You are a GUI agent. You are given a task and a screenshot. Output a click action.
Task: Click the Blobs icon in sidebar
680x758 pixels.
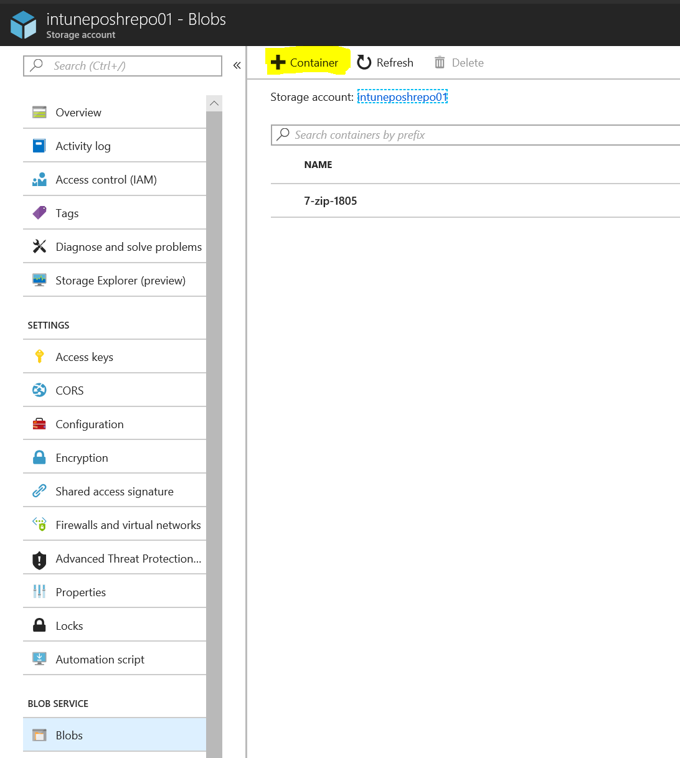click(39, 735)
